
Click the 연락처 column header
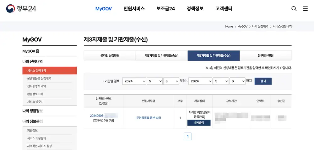[260, 101]
